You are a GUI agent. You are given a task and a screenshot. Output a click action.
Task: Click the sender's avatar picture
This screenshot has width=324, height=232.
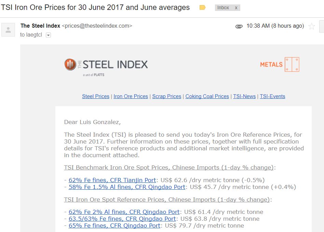[8, 30]
